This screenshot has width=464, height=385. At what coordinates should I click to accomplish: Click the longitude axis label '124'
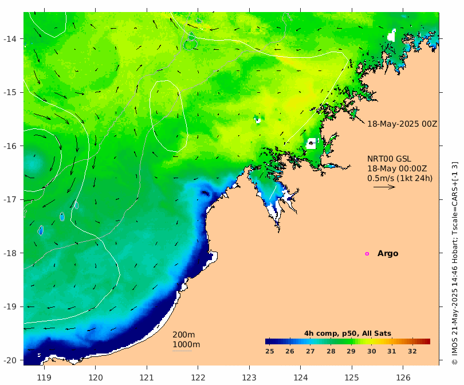coord(301,378)
